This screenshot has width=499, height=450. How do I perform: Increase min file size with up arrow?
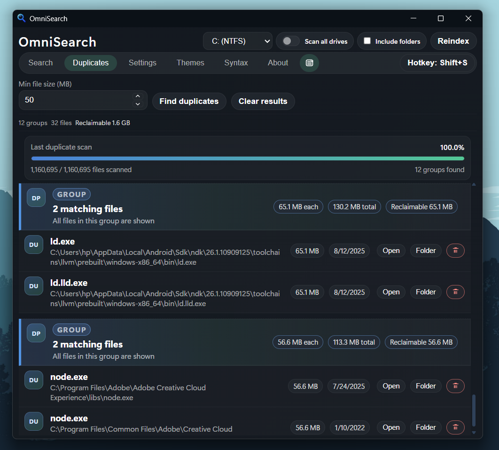coord(138,96)
